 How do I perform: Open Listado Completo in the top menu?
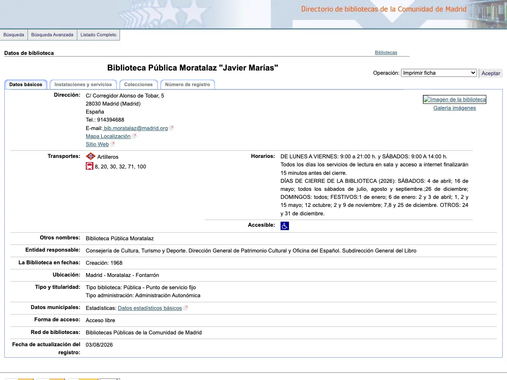[98, 35]
